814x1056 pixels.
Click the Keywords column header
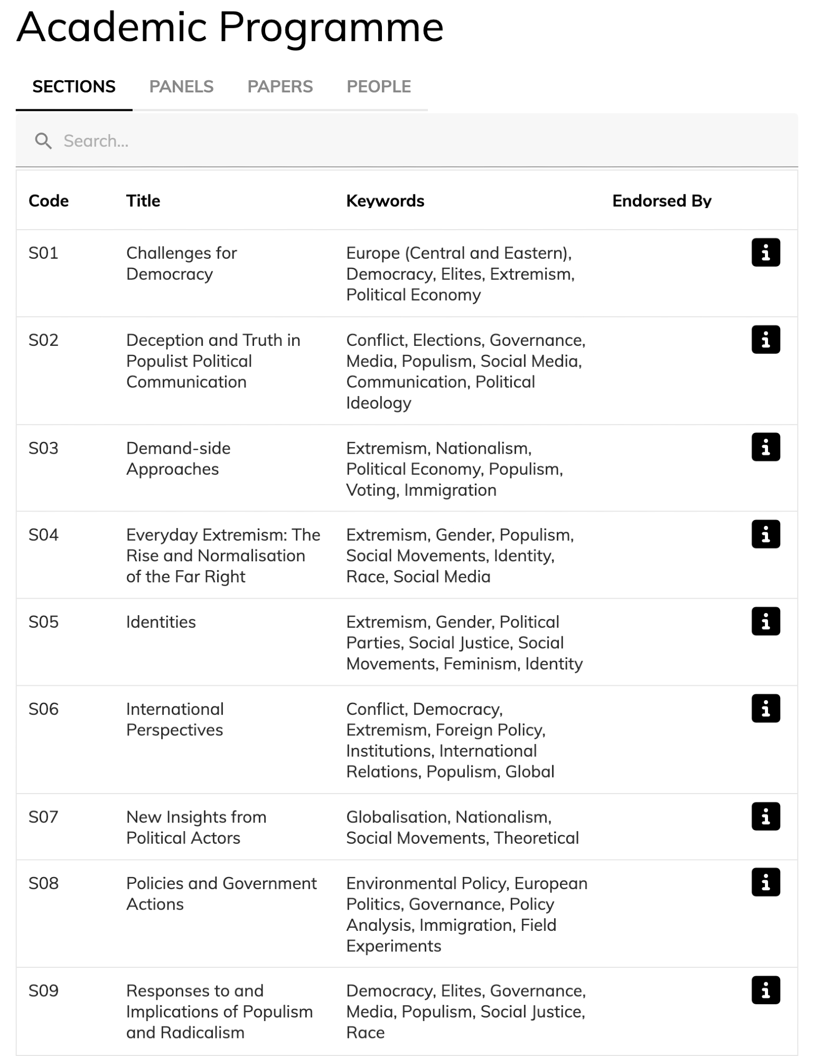[x=385, y=201]
